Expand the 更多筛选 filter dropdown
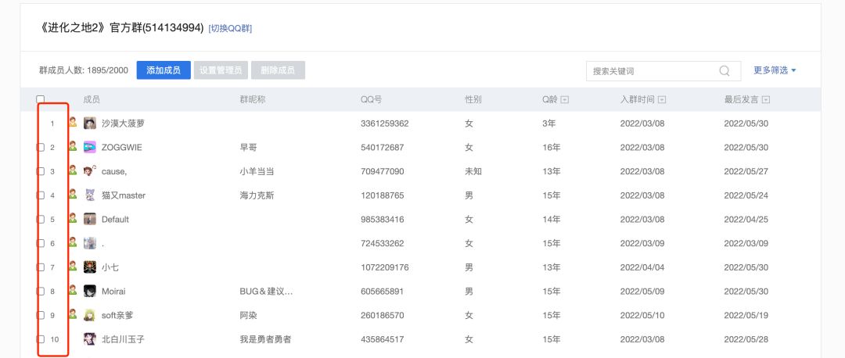The image size is (845, 358). coord(775,70)
